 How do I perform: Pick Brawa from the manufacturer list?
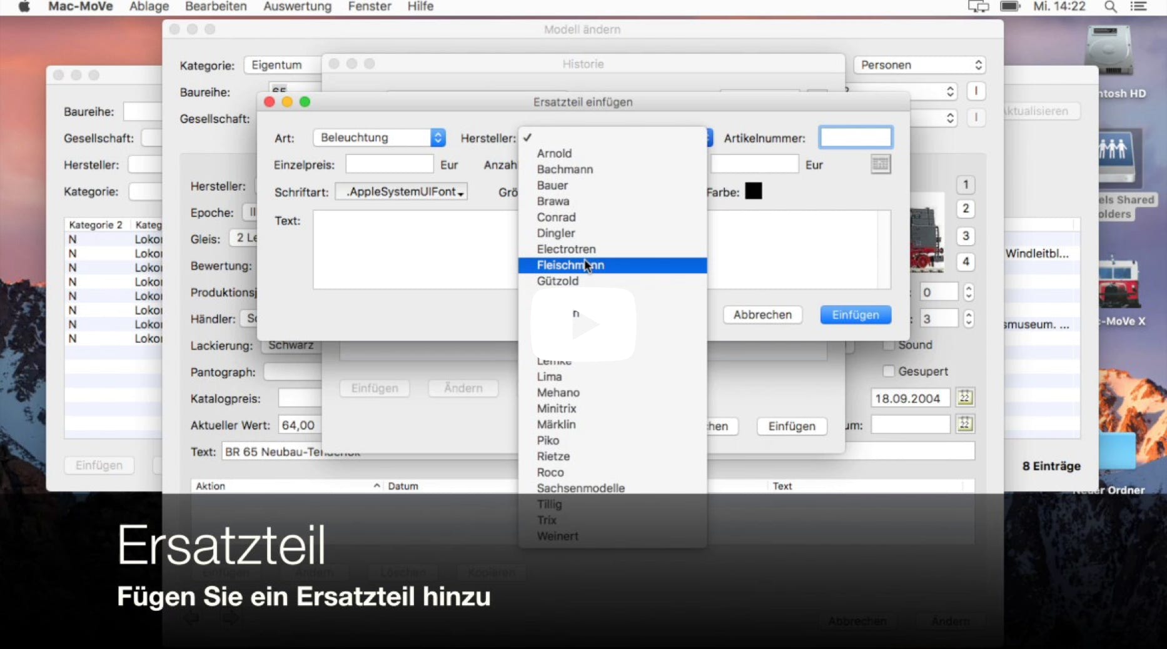[x=612, y=201]
